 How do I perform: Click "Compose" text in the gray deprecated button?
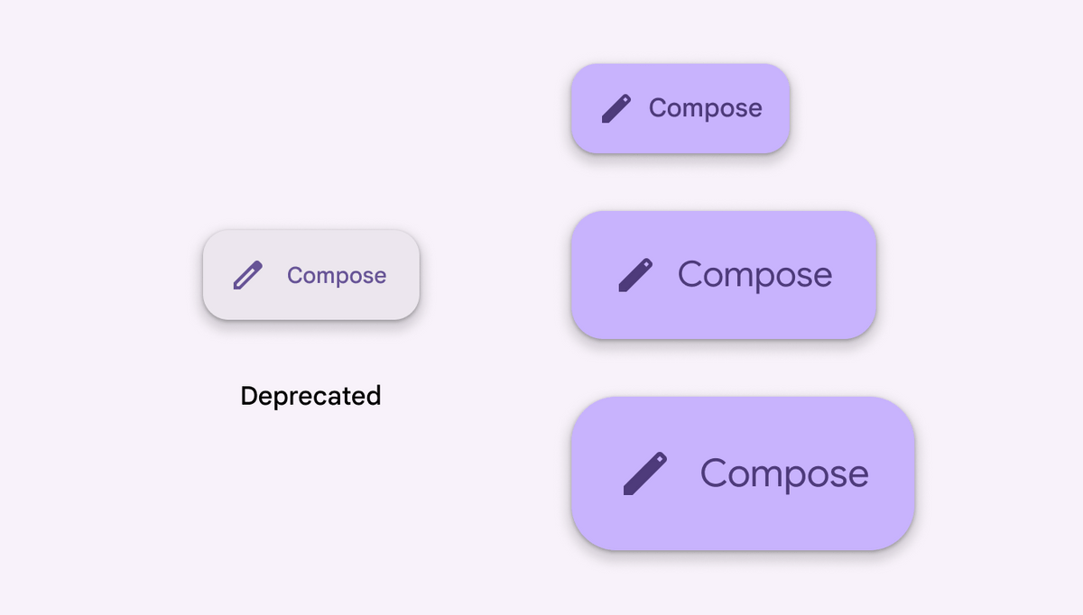(x=337, y=276)
